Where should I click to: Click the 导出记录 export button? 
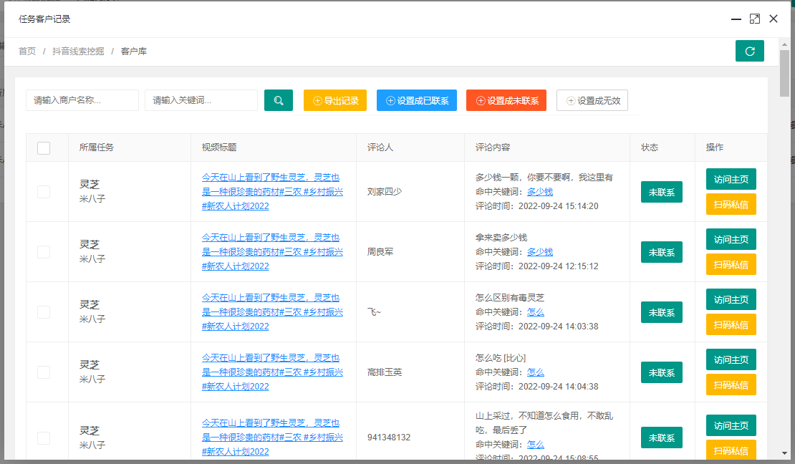coord(335,100)
